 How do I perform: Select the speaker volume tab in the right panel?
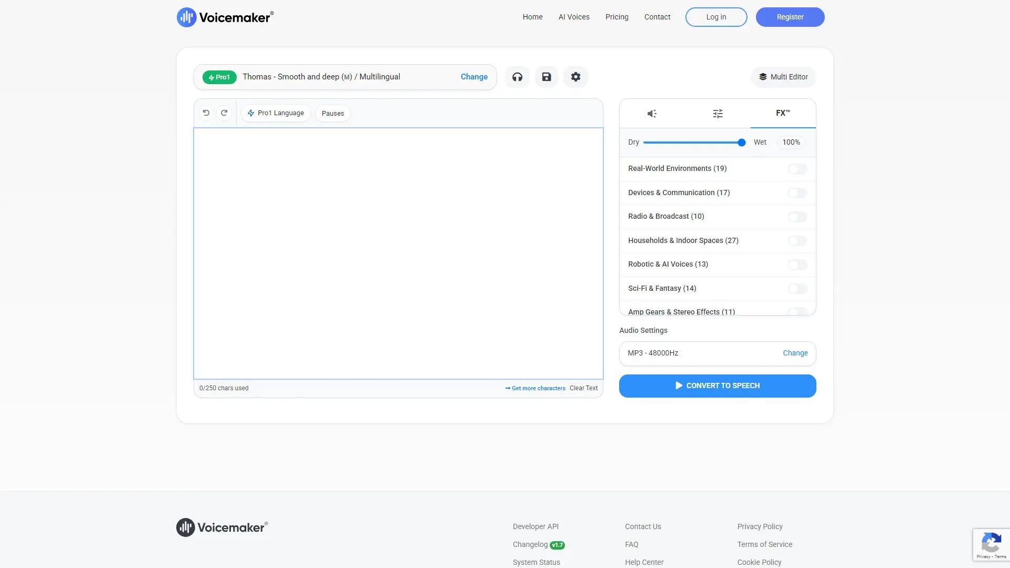coord(652,113)
